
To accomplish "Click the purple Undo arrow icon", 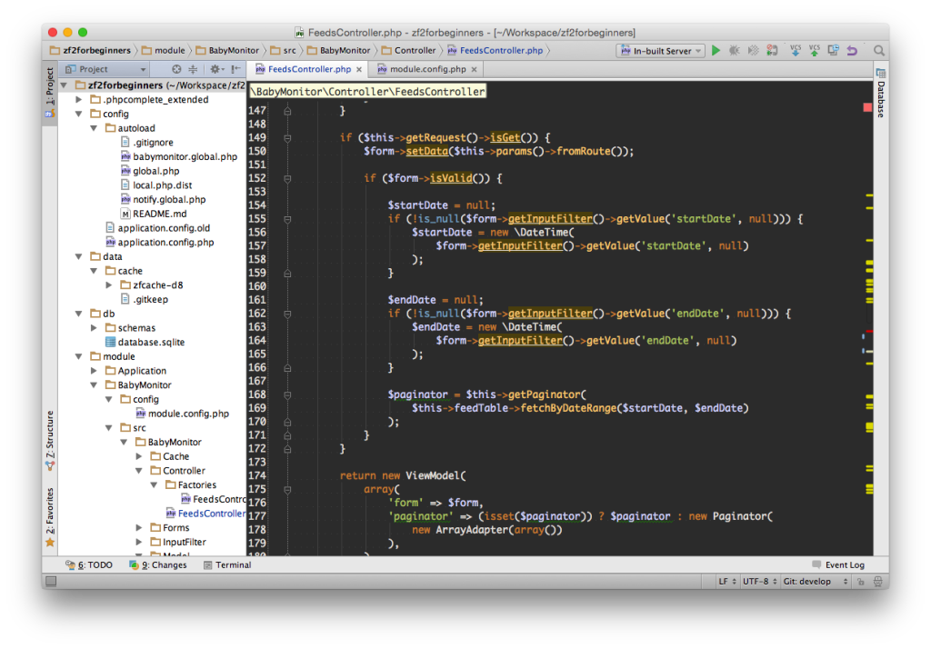I will tap(852, 51).
